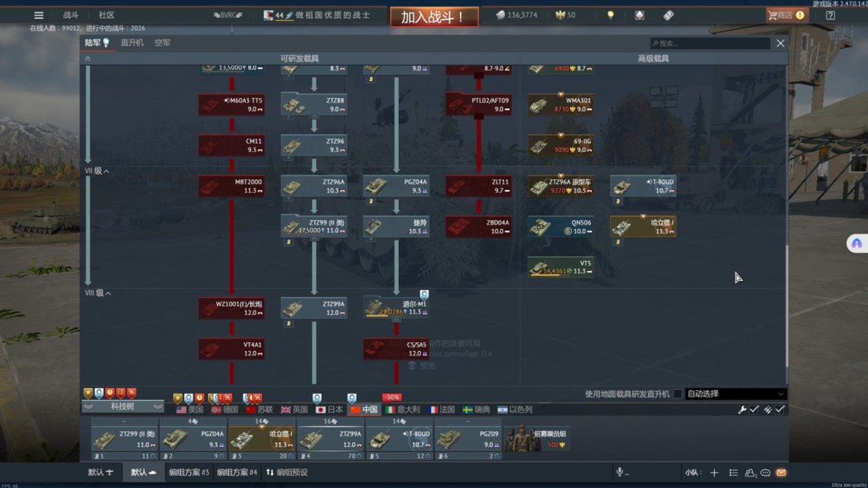Open the hamburger main menu
868x488 pixels.
click(39, 15)
